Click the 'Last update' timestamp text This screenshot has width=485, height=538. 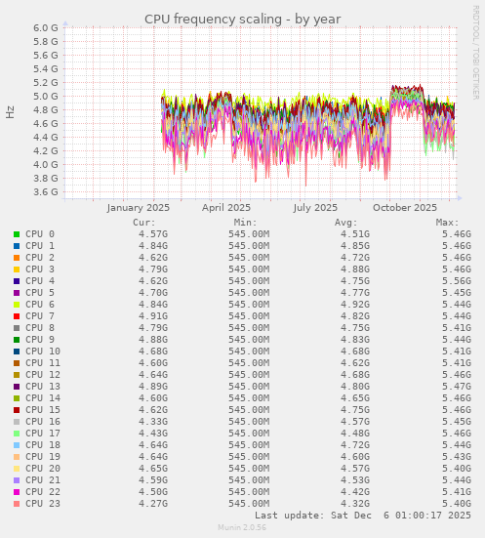pyautogui.click(x=363, y=516)
